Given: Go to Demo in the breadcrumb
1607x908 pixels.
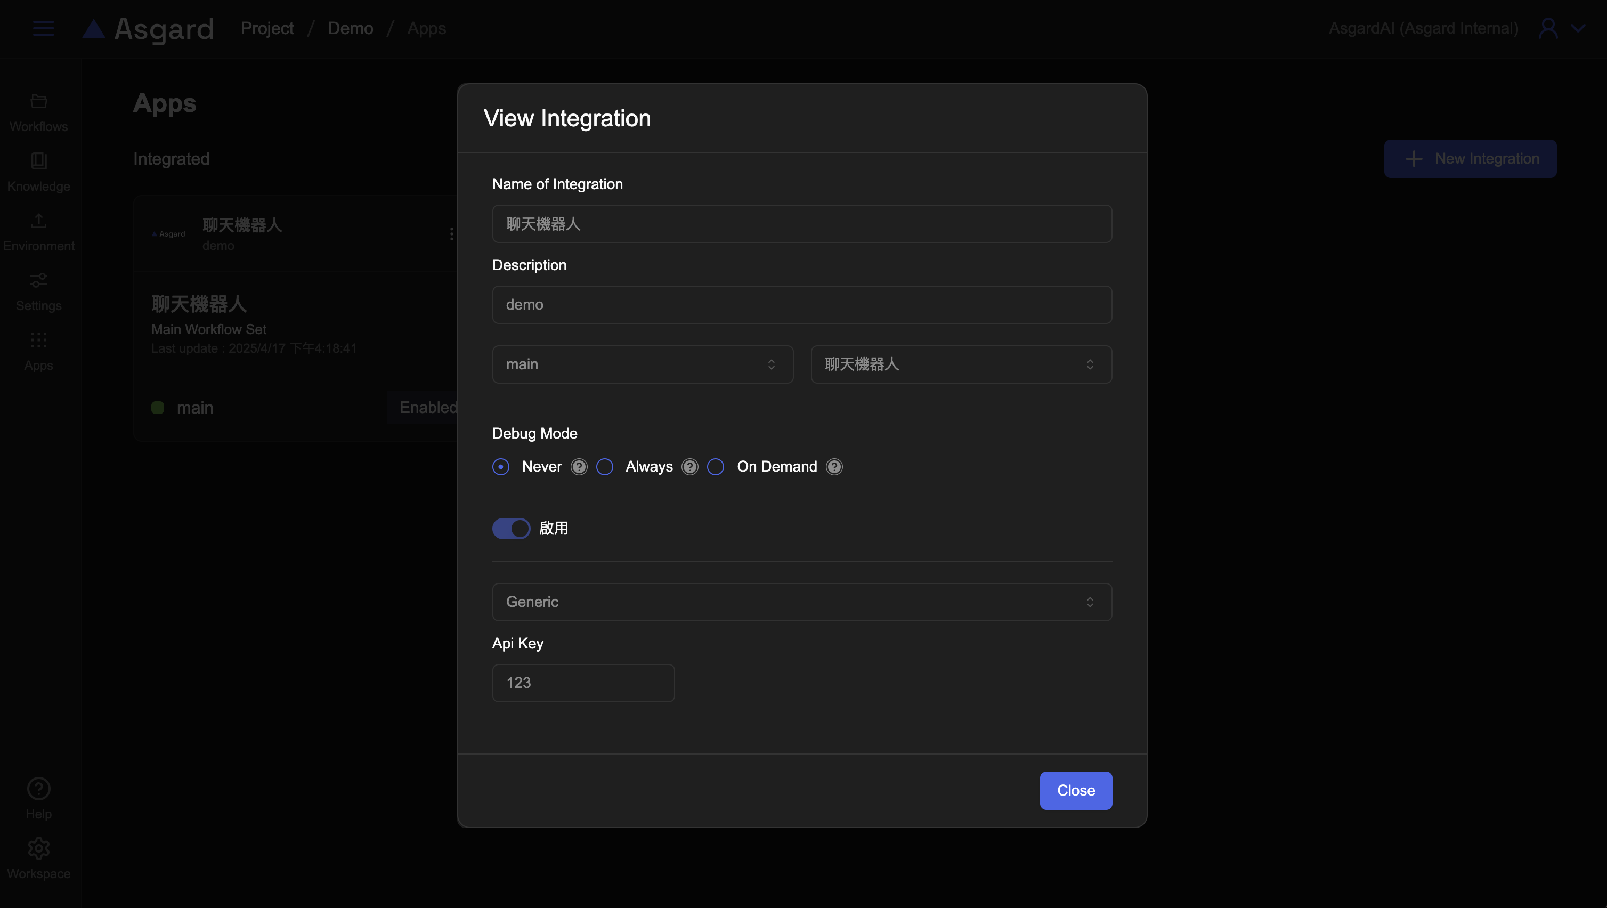Looking at the screenshot, I should coord(350,28).
